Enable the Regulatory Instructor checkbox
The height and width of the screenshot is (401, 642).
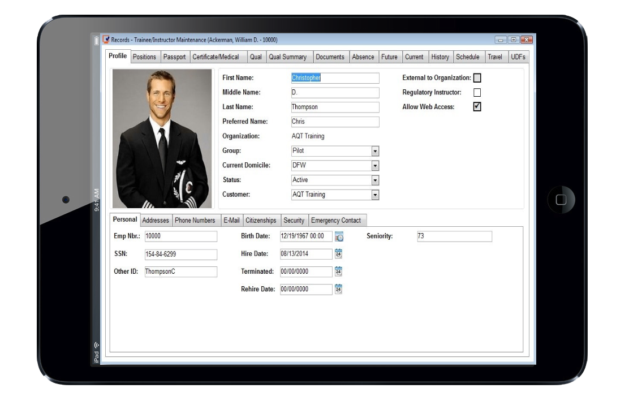[476, 92]
